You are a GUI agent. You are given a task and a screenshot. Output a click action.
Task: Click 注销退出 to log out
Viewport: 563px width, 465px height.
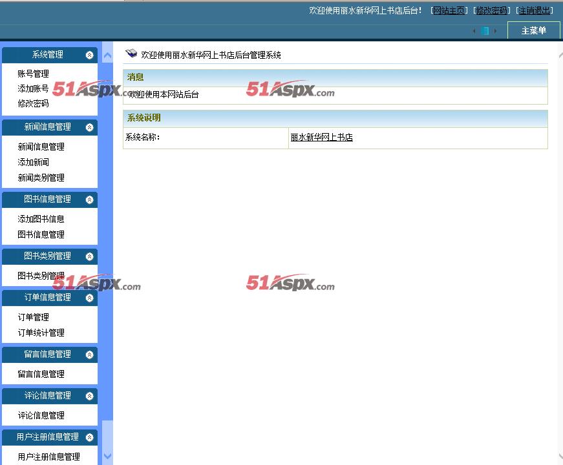tap(535, 10)
